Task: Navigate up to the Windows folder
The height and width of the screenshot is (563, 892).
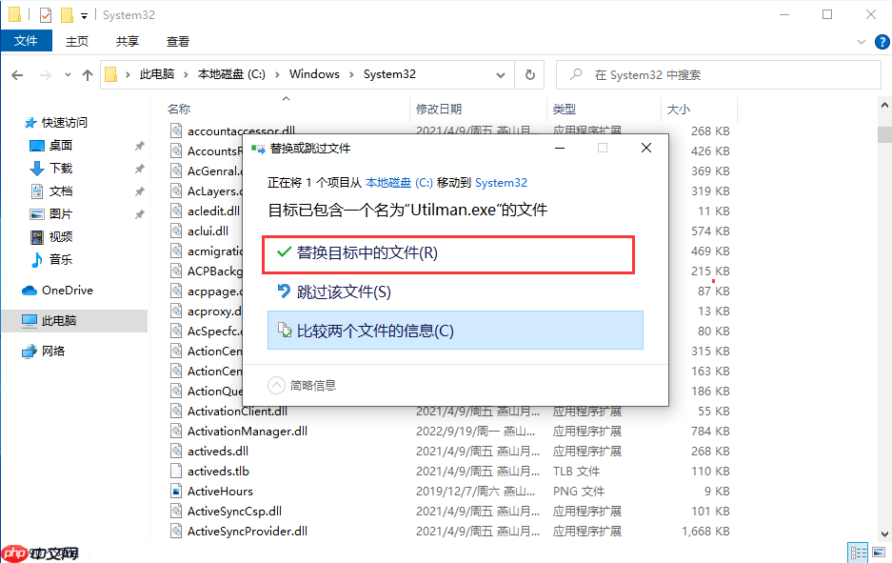Action: [x=87, y=73]
